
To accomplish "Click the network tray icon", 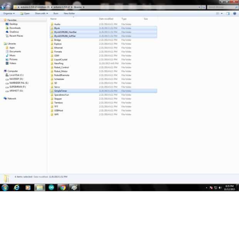I will [x=216, y=188].
